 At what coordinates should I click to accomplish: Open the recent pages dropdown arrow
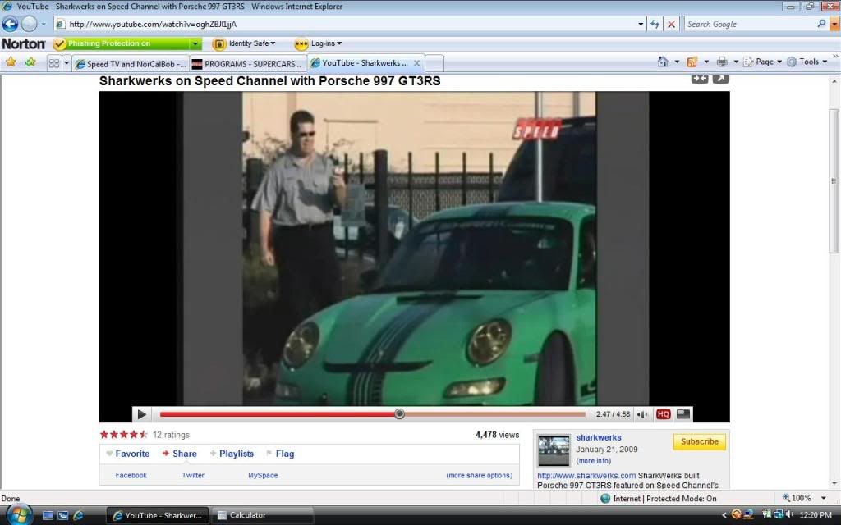click(44, 24)
